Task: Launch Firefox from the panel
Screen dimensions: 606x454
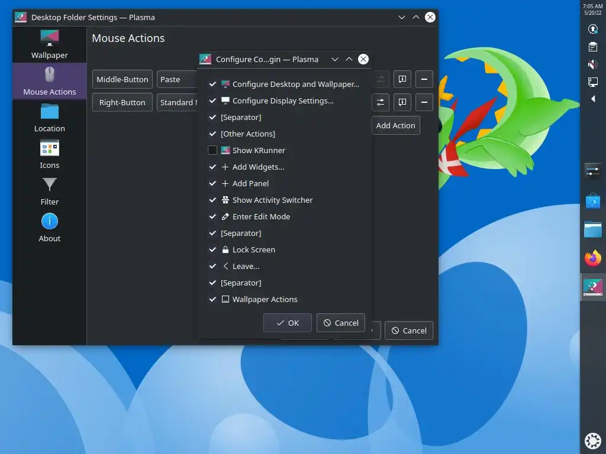Action: pos(593,258)
